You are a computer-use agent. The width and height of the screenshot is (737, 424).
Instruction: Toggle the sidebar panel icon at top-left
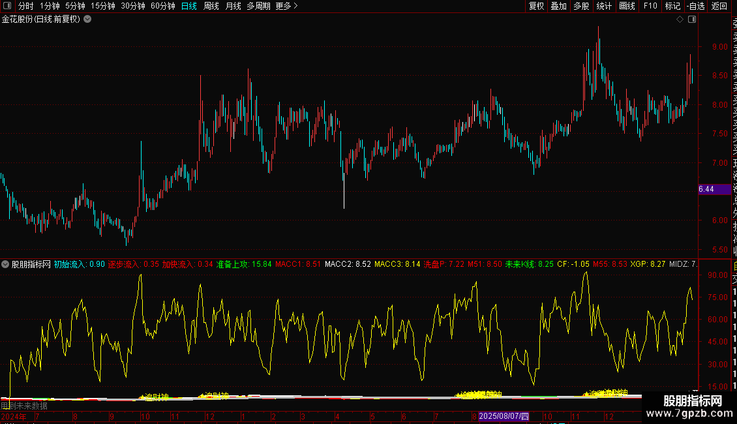click(7, 6)
